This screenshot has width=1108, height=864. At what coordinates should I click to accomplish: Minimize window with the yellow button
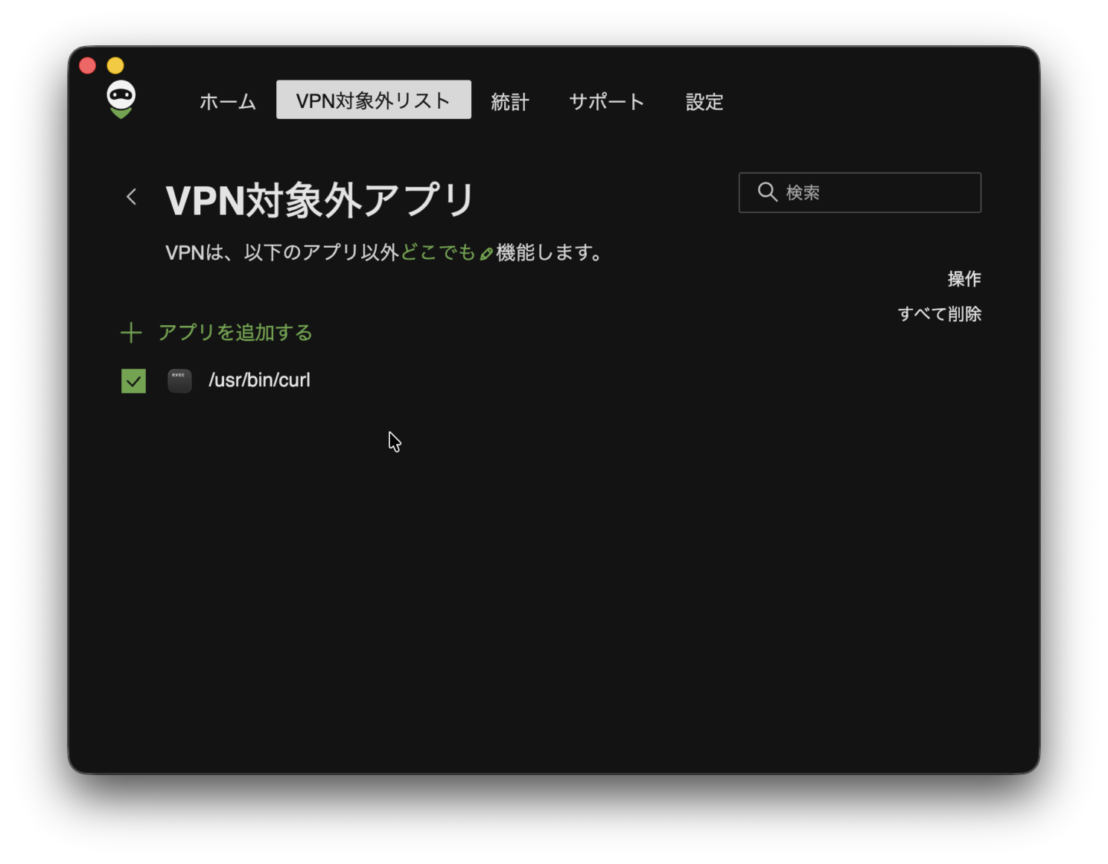click(115, 65)
